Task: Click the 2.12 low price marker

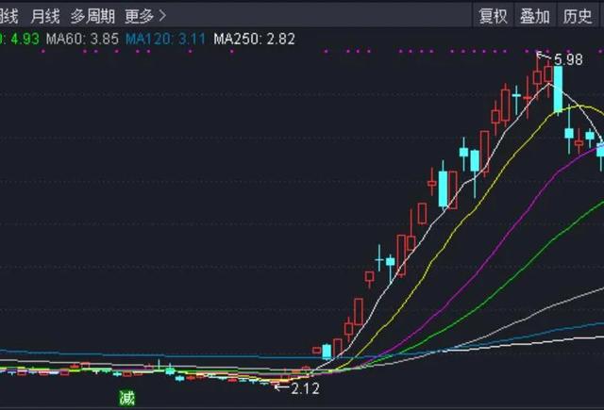Action: coord(307,387)
